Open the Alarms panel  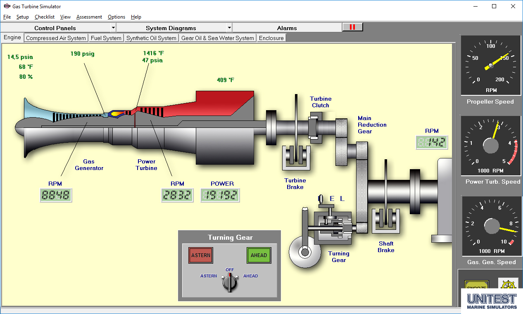tap(287, 28)
